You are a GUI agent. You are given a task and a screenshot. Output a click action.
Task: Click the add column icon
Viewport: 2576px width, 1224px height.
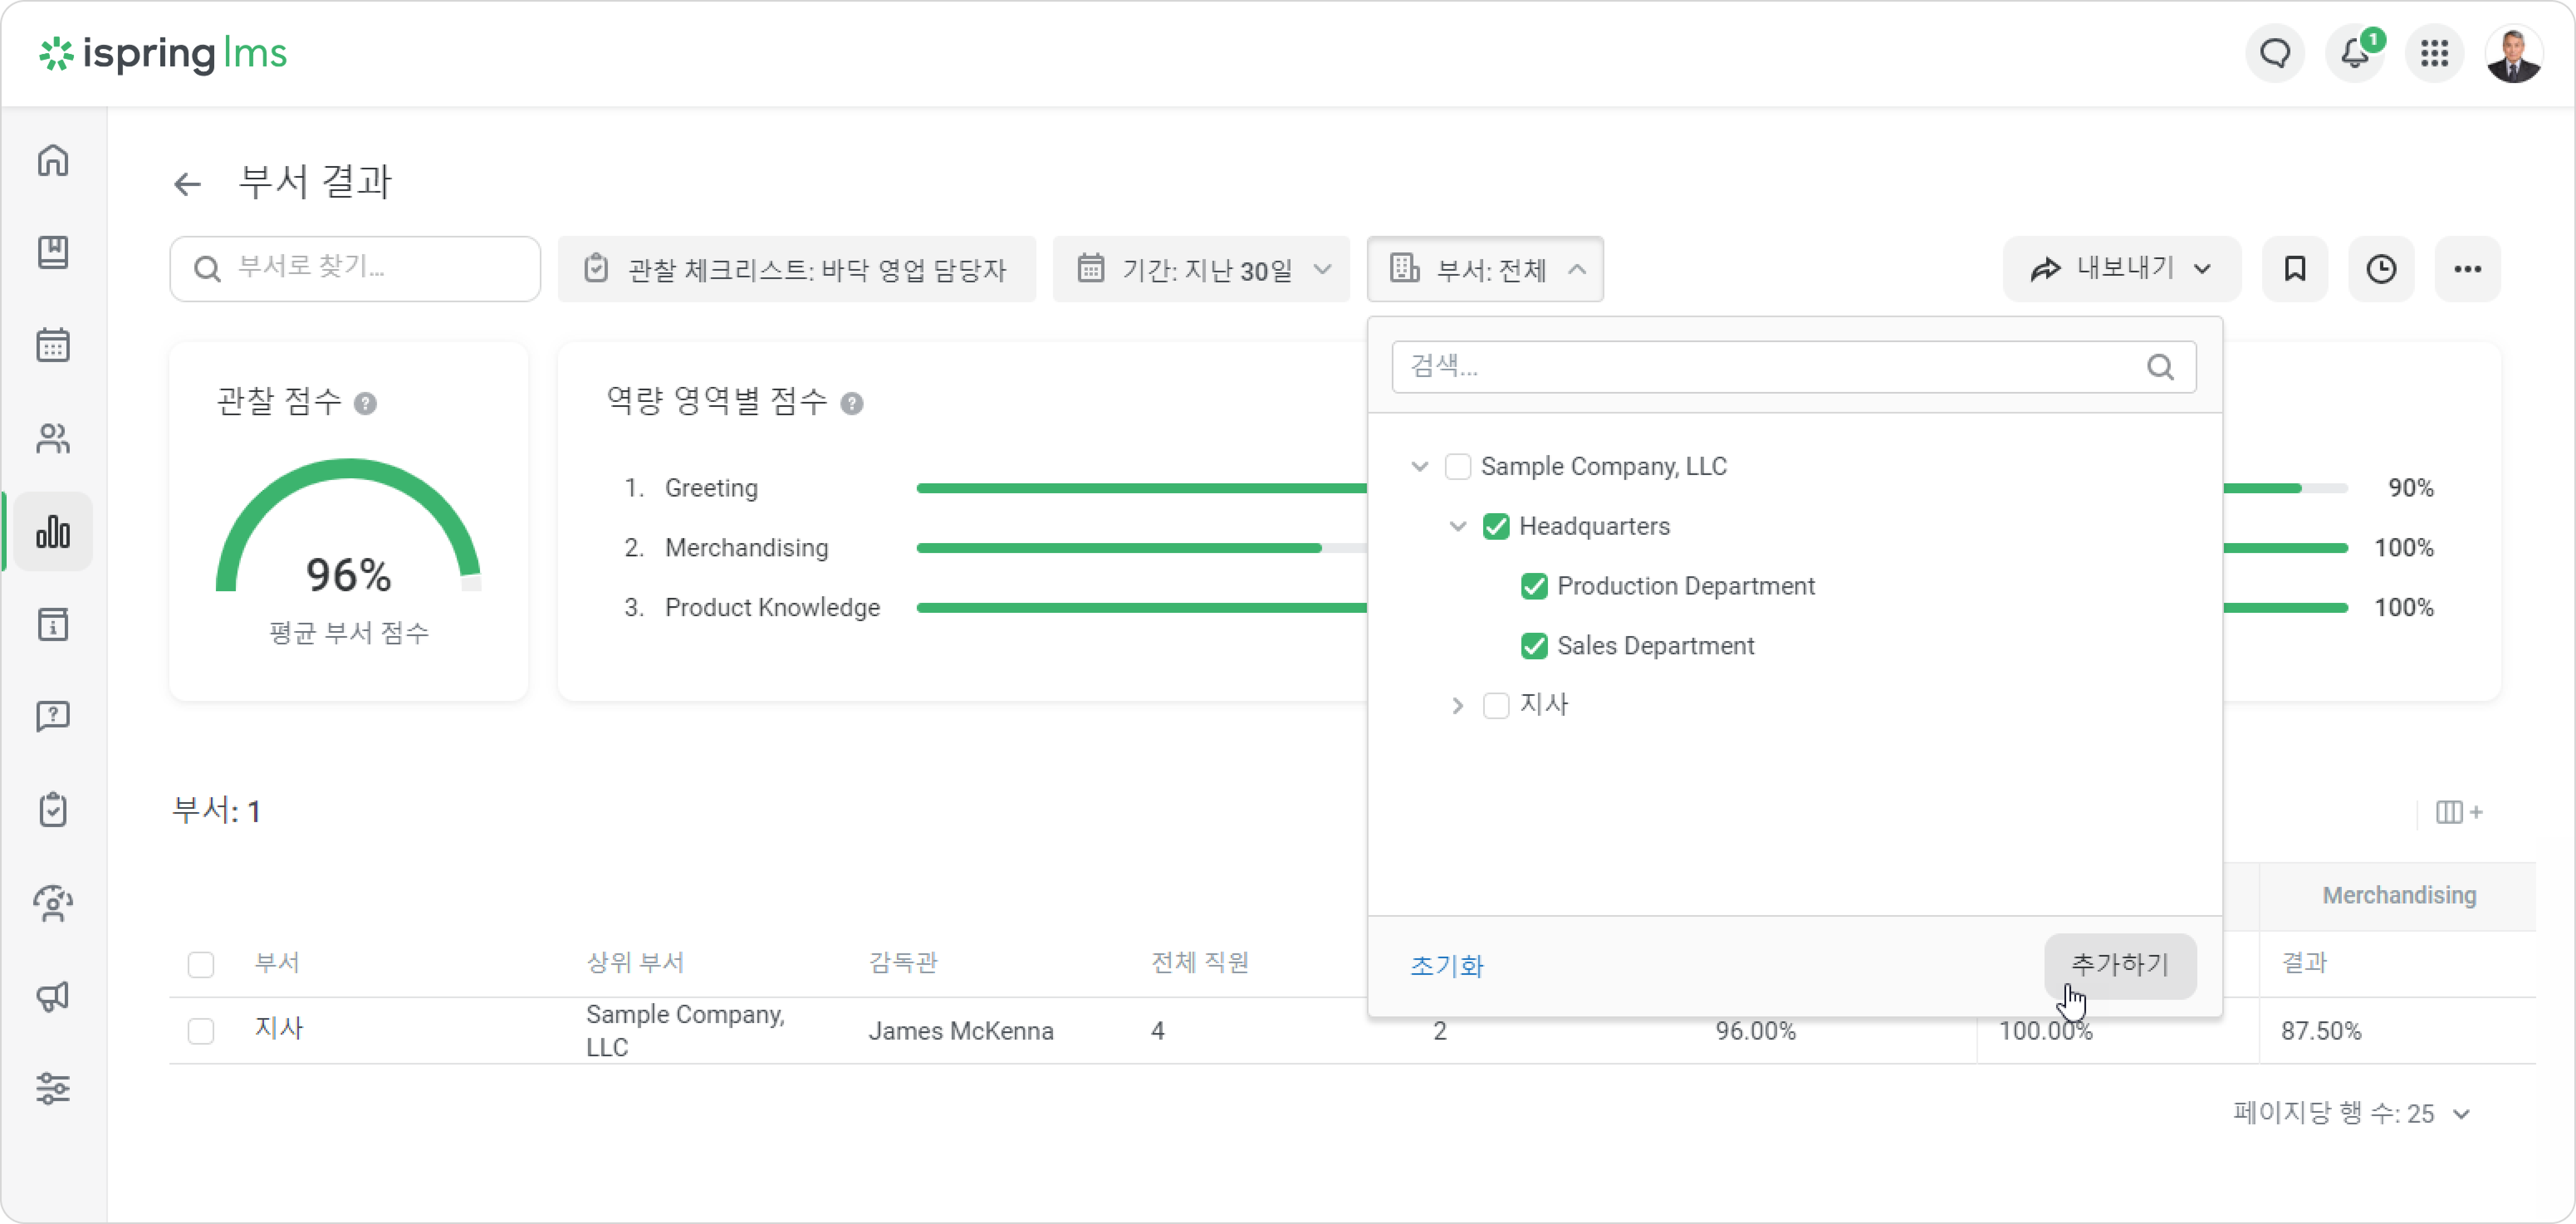point(2459,812)
